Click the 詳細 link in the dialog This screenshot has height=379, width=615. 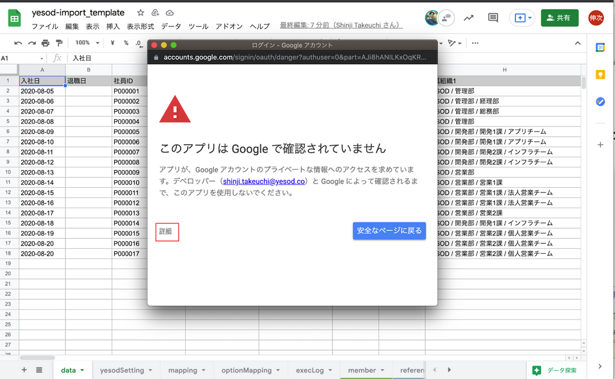(x=165, y=232)
